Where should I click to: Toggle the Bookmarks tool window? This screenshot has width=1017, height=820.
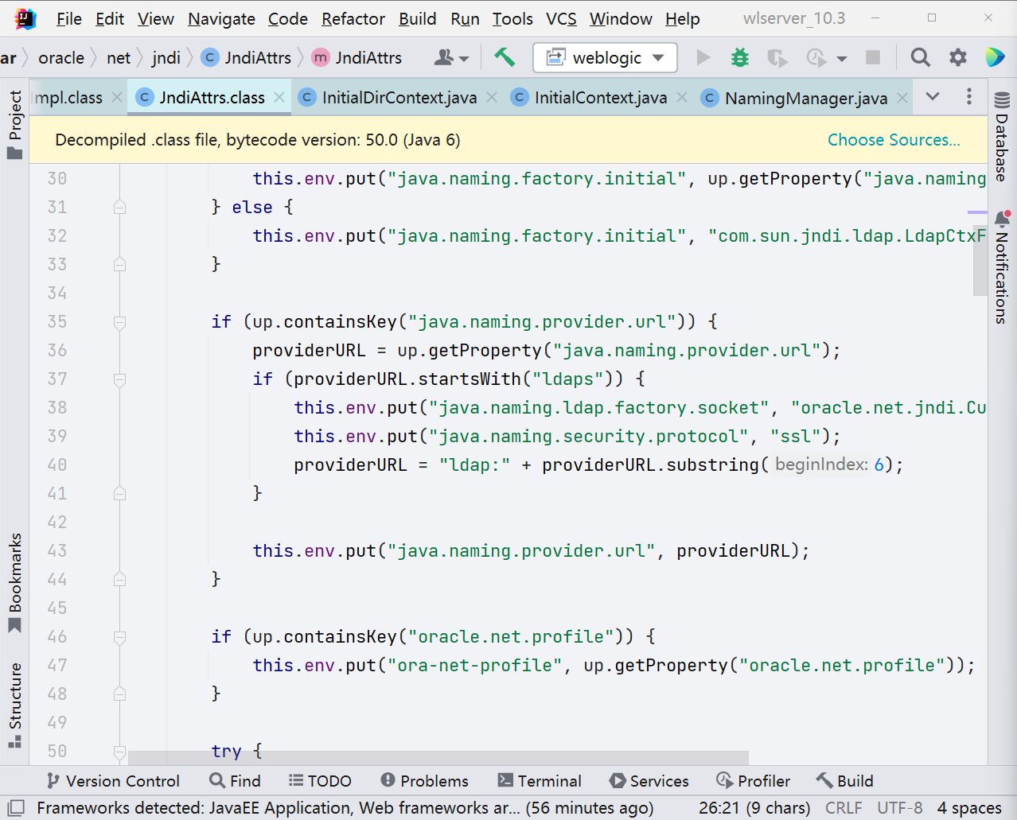point(13,571)
